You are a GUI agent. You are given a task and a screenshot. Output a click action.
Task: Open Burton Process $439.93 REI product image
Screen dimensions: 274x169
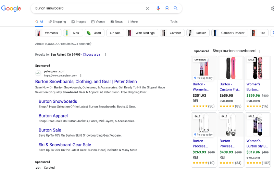click(x=231, y=125)
